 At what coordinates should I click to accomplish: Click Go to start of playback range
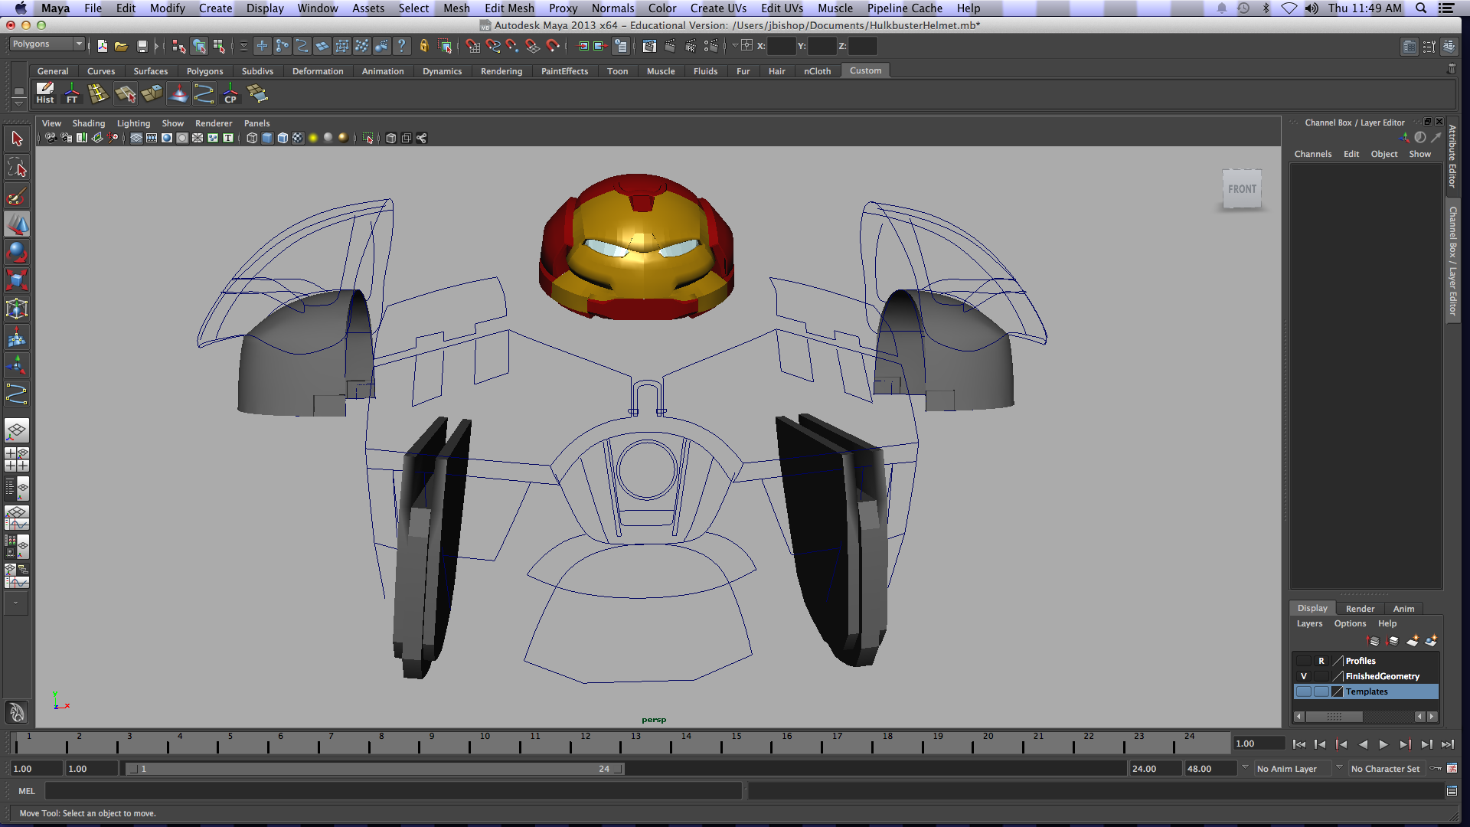click(1299, 744)
